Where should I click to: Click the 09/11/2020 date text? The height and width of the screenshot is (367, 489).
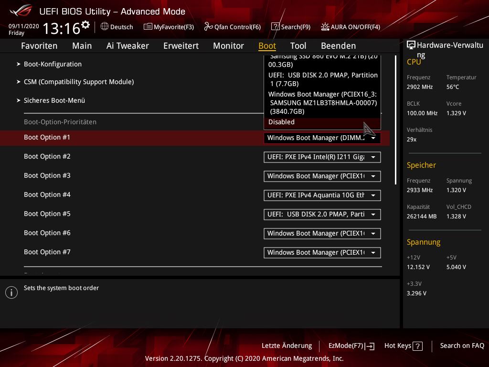(24, 26)
